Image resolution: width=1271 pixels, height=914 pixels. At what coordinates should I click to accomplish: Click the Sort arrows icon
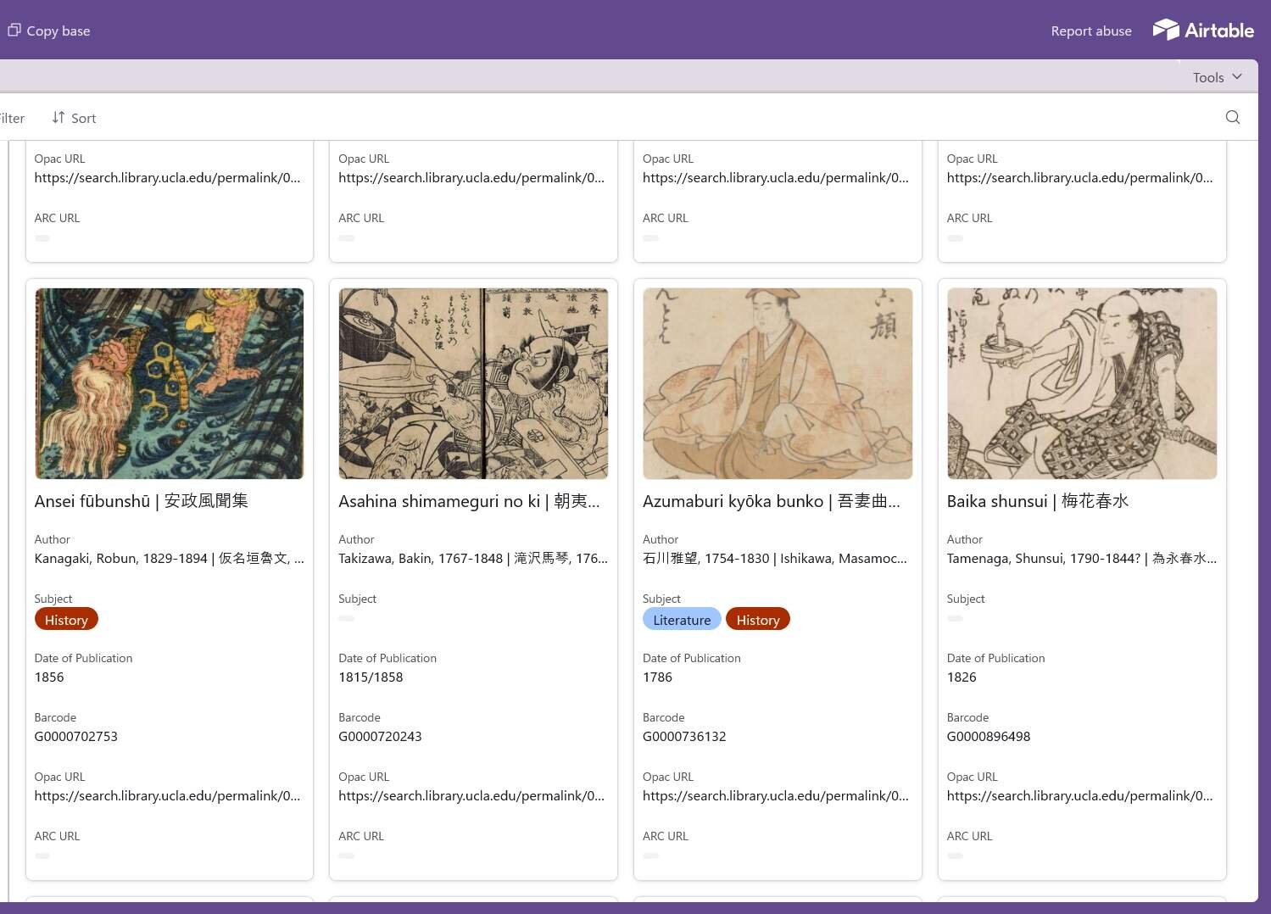pos(58,117)
